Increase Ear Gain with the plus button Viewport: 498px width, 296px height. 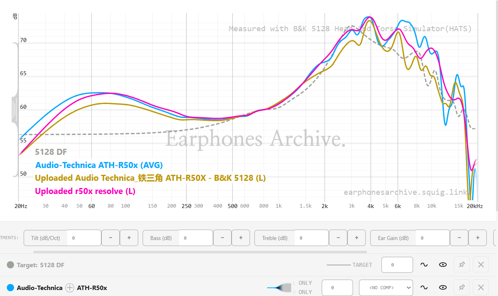coord(478,238)
